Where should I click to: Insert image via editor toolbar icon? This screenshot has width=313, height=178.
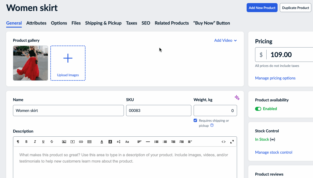(x=64, y=142)
